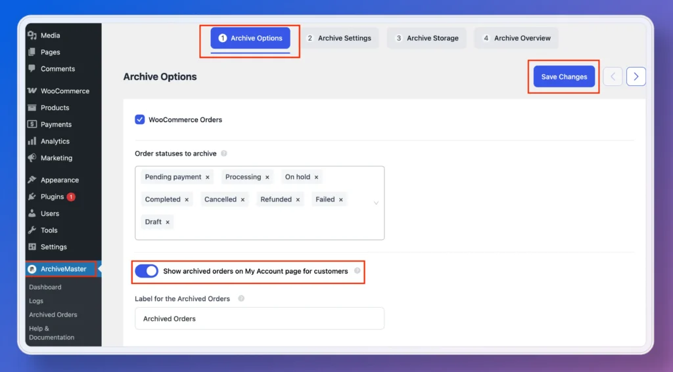Click help icon next to Show archived orders toggle
The width and height of the screenshot is (673, 372).
click(x=357, y=271)
